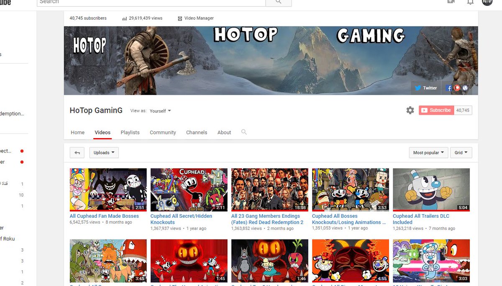Click the thumbnail with 3:45 duration
This screenshot has height=286, width=502.
[x=108, y=261]
